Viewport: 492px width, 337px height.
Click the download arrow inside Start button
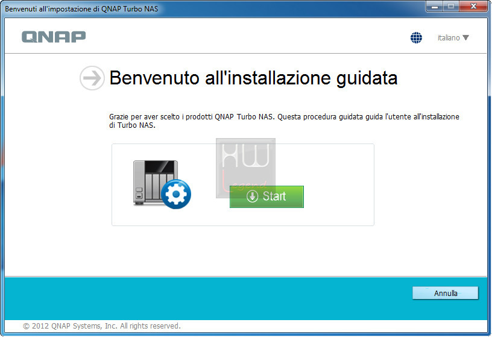tap(252, 197)
